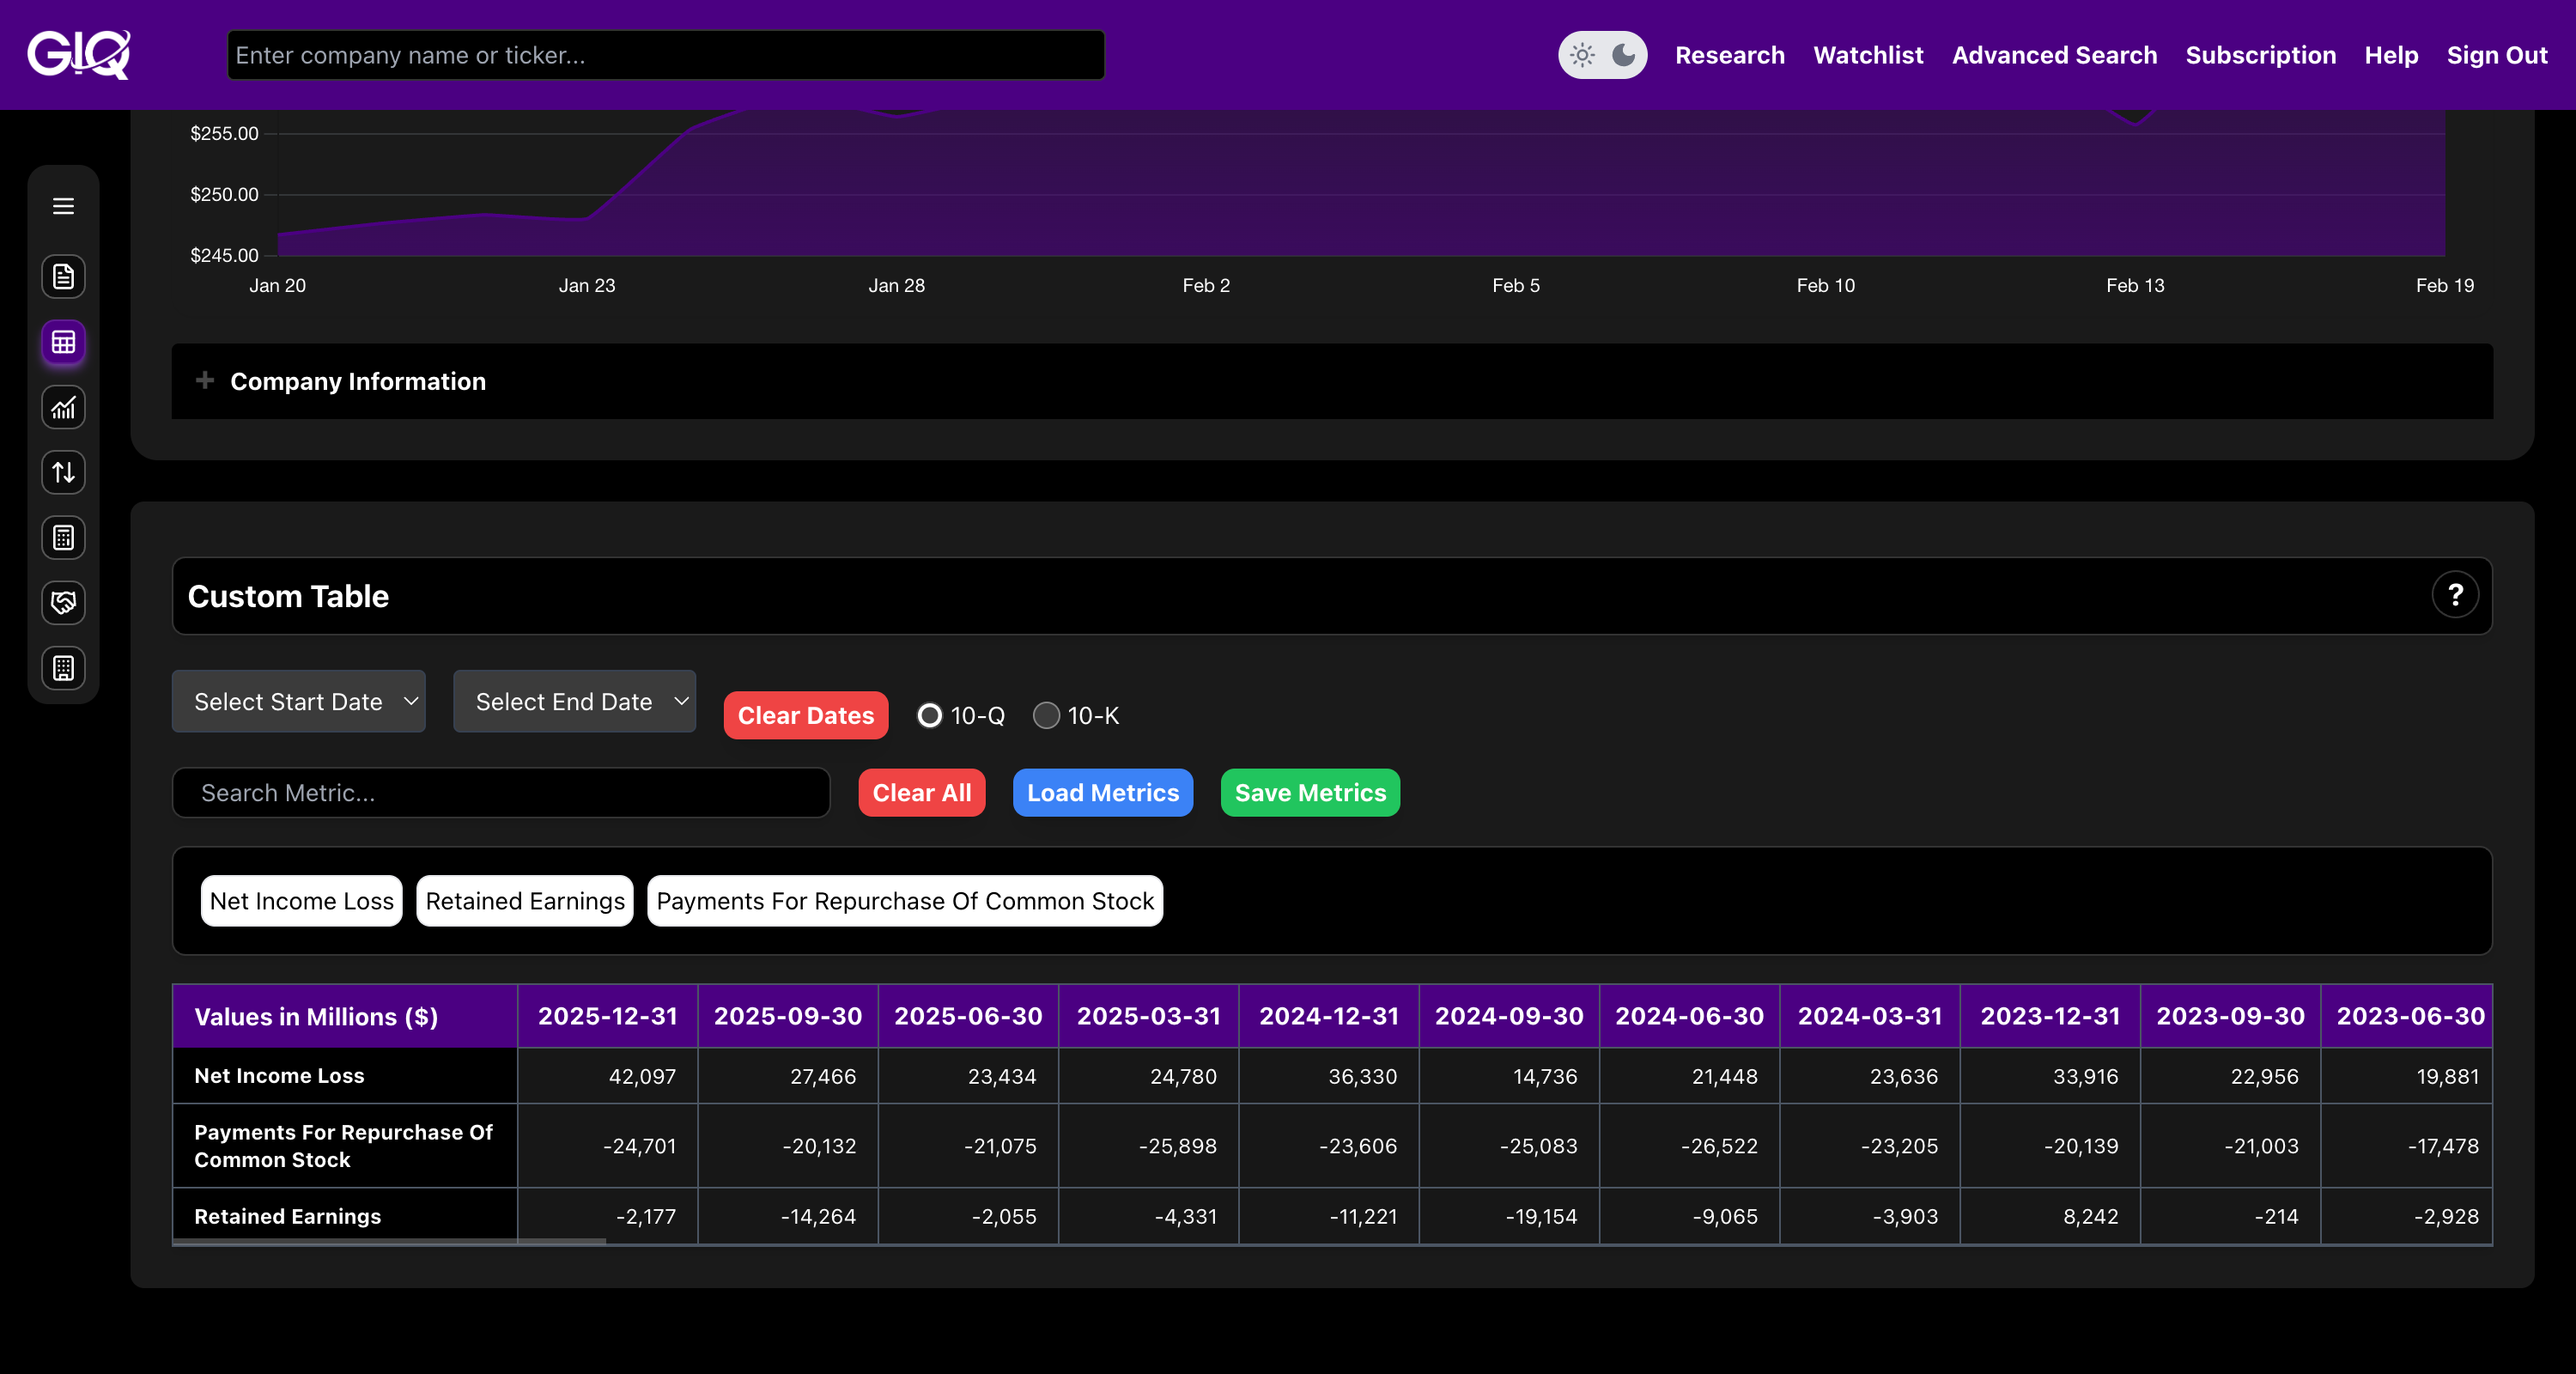
Task: Open the bar chart sidebar icon
Action: (x=63, y=408)
